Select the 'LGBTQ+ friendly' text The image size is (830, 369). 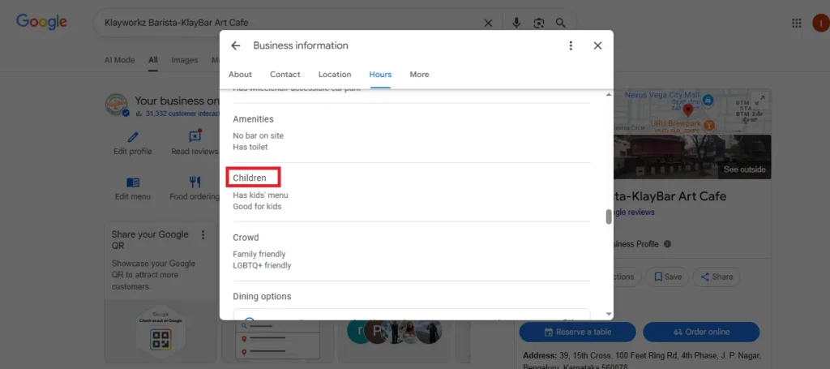[262, 265]
